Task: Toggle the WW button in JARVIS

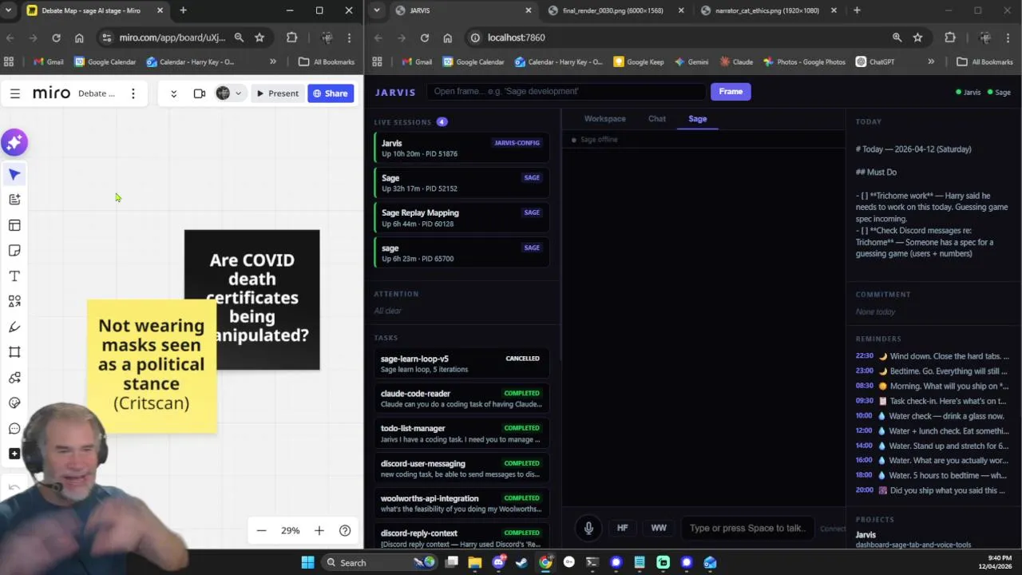Action: pyautogui.click(x=659, y=528)
